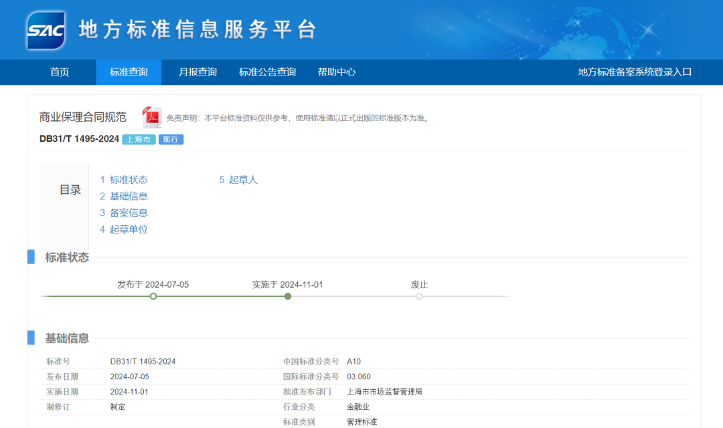Go to 首页 navigation tab
The image size is (723, 428).
tap(60, 72)
